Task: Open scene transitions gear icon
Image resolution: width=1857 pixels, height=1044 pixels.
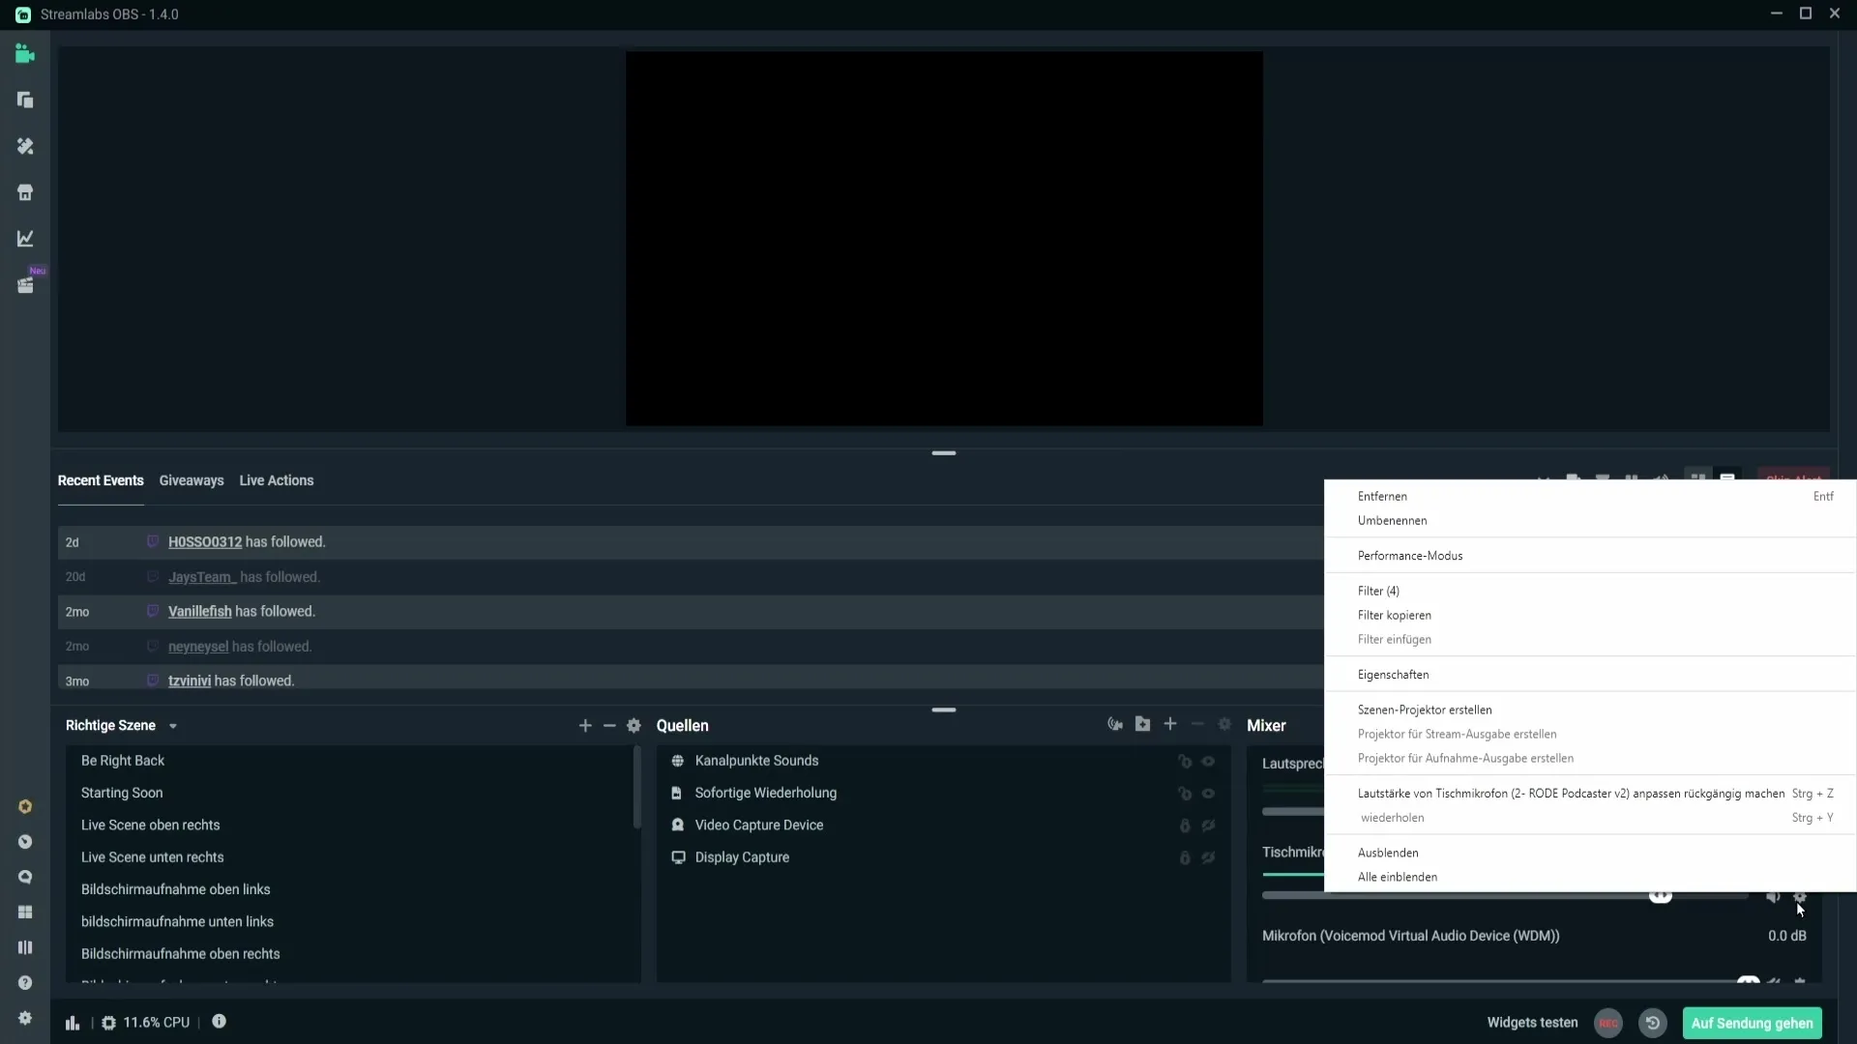Action: pyautogui.click(x=634, y=726)
